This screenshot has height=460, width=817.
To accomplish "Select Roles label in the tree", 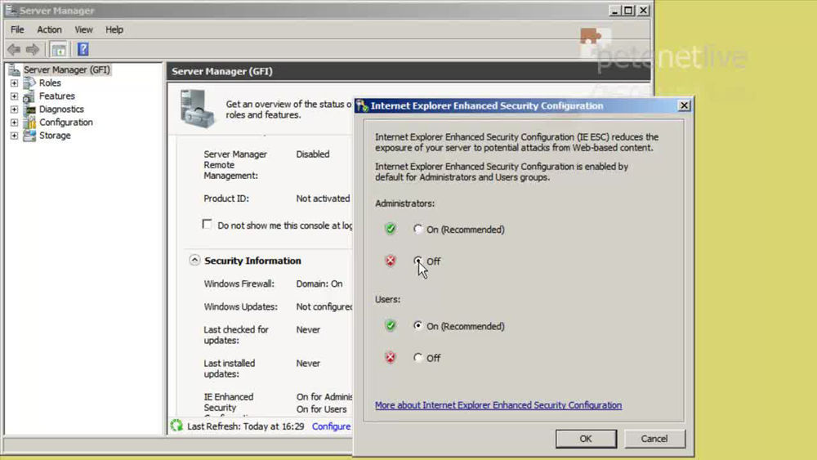I will (50, 83).
